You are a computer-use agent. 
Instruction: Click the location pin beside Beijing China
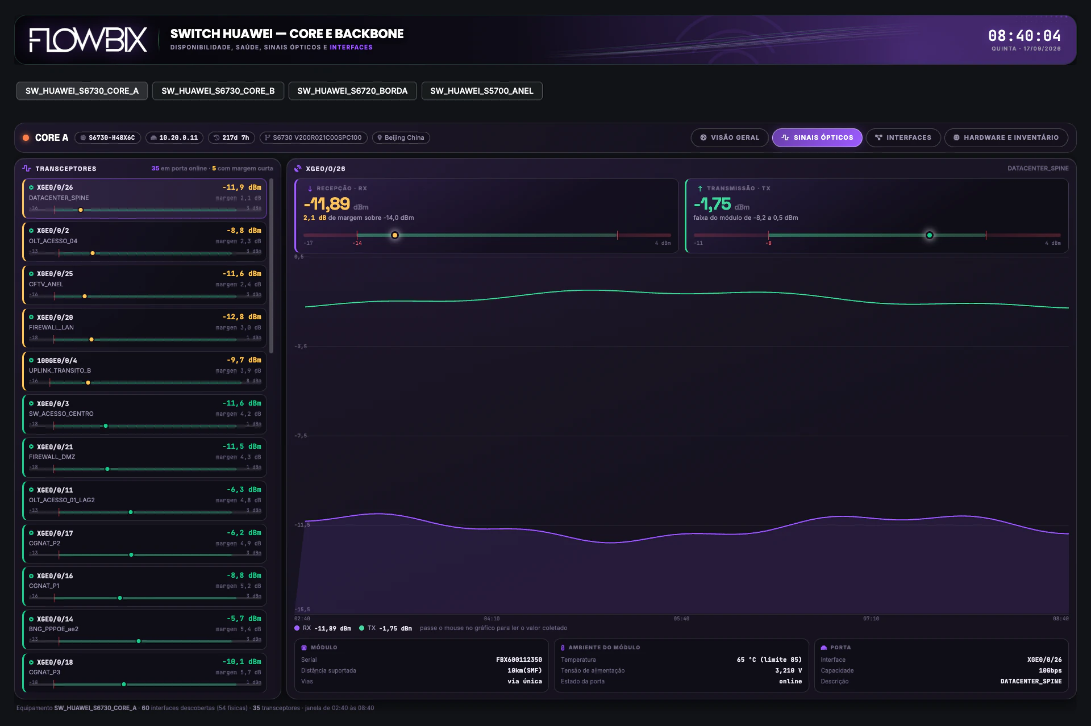[x=380, y=137]
